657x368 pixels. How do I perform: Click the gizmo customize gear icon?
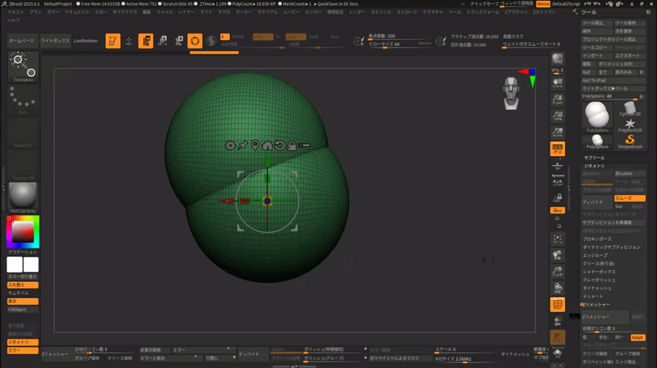pyautogui.click(x=230, y=145)
